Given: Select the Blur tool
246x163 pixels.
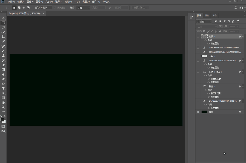Looking at the screenshot, I should point(3,75).
